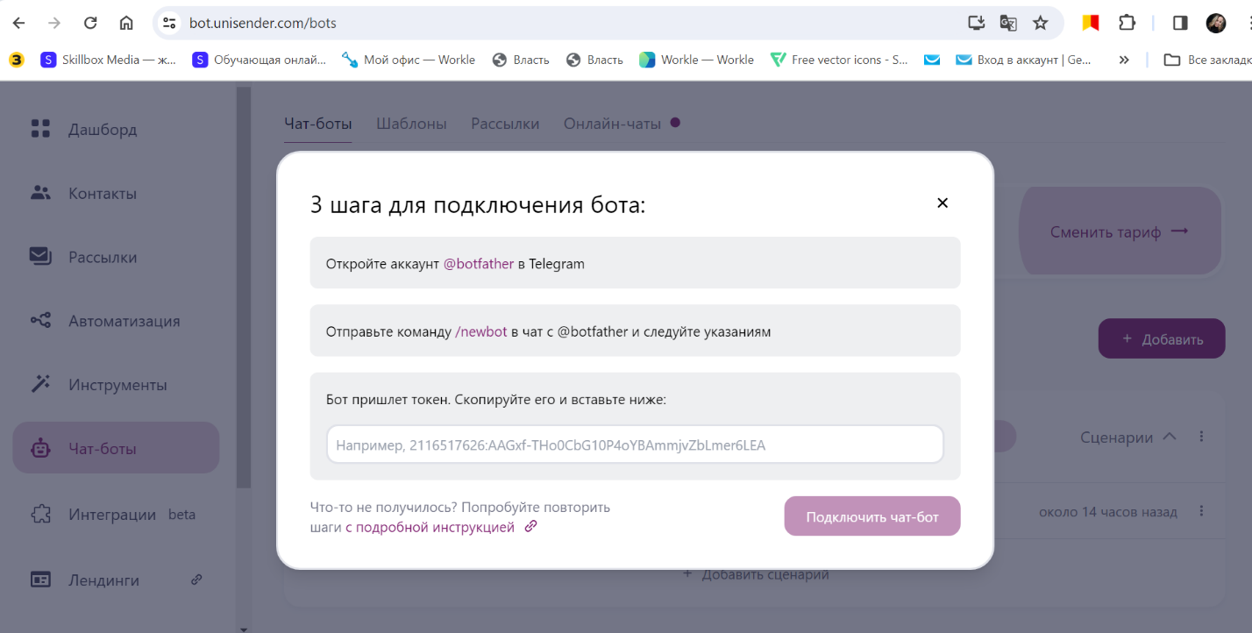Image resolution: width=1252 pixels, height=633 pixels.
Task: Switch to the Шаблоны tab
Action: tap(411, 124)
